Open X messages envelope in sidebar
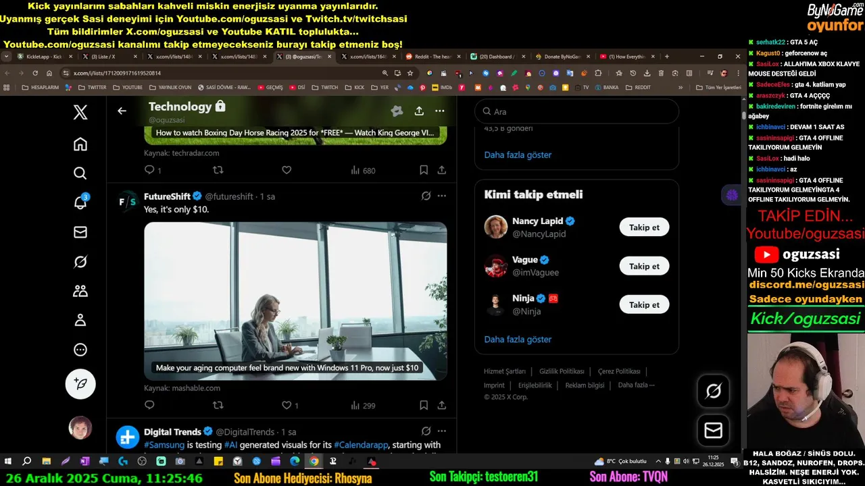The image size is (865, 486). (x=80, y=232)
